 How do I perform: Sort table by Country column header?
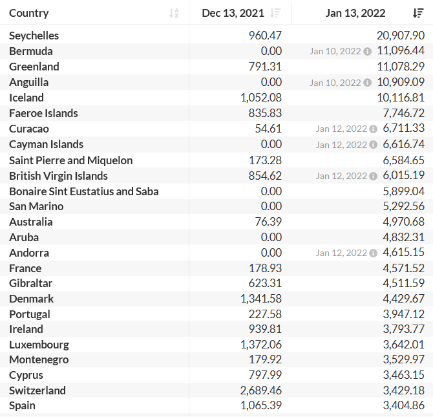(x=29, y=13)
